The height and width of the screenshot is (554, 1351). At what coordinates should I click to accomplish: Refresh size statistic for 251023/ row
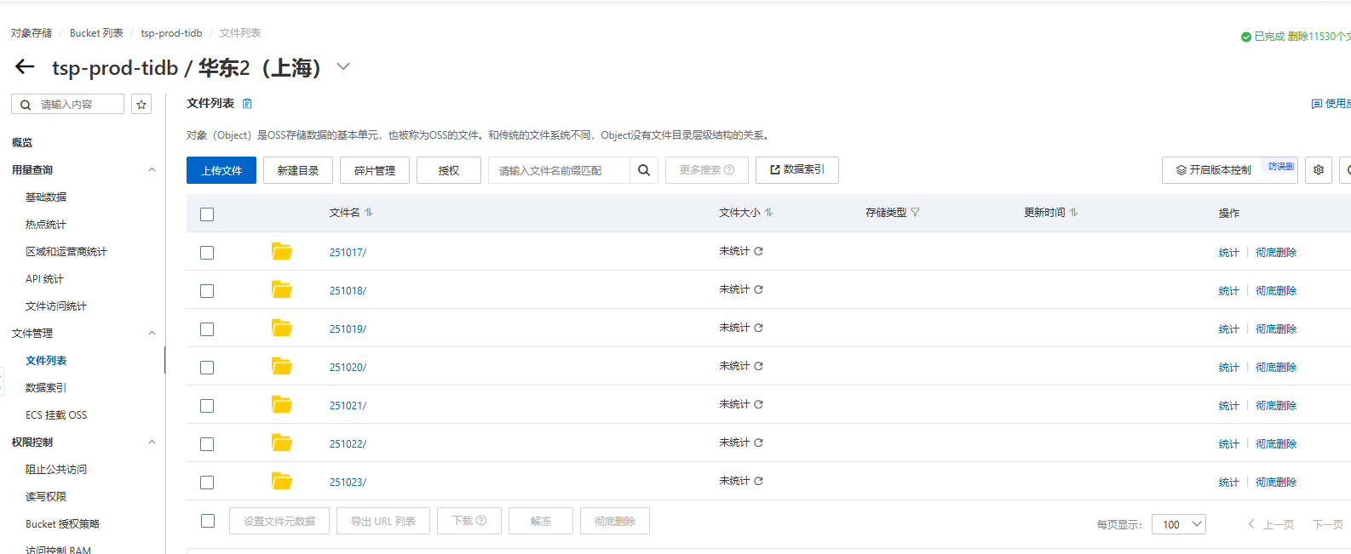tap(758, 481)
